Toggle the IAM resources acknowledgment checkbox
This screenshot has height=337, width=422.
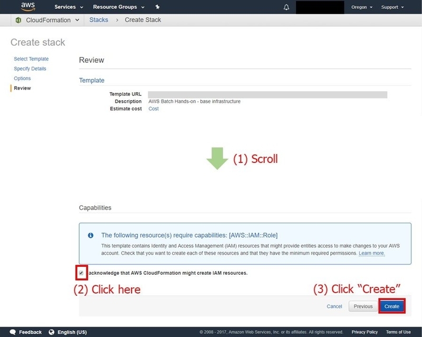tap(81, 273)
